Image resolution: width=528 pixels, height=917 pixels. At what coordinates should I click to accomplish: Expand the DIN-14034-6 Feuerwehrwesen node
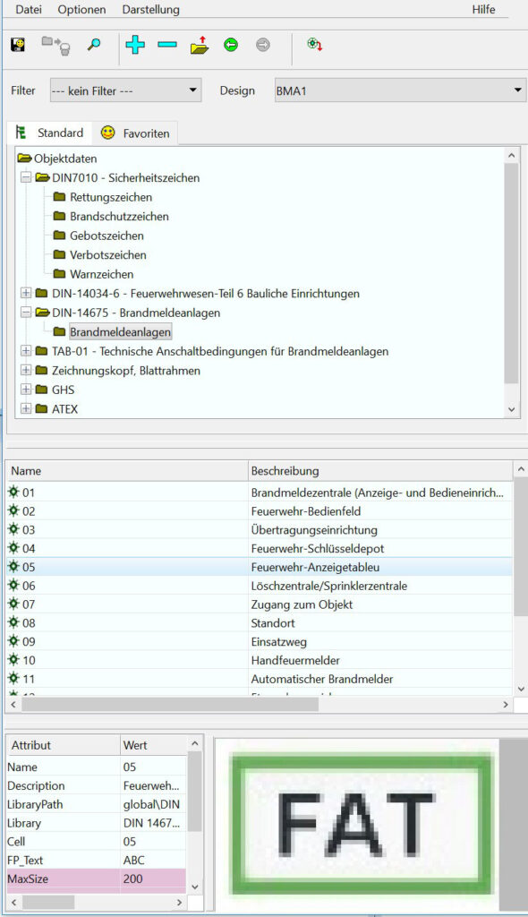(26, 293)
